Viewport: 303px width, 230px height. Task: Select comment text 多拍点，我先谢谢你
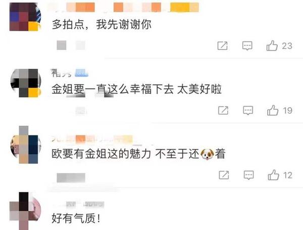[102, 25]
